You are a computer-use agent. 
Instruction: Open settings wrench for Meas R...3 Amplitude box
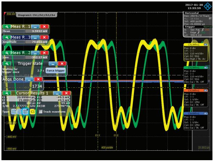[7, 37]
